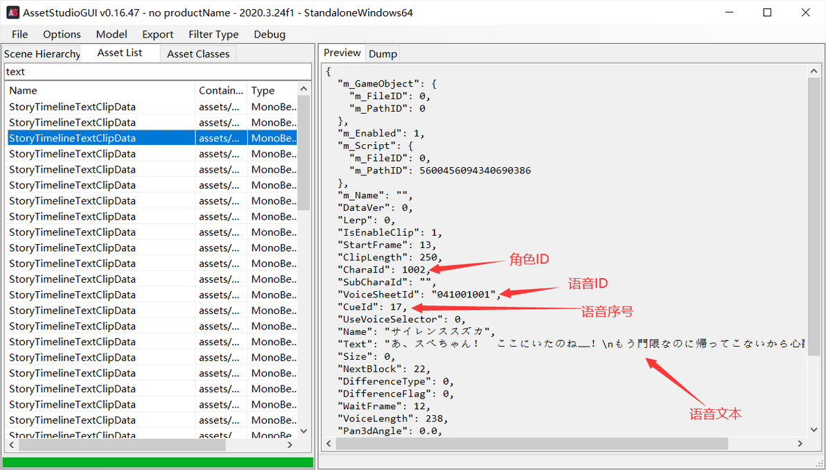Open the Debug menu
Viewport: 826px width, 470px height.
(x=270, y=34)
